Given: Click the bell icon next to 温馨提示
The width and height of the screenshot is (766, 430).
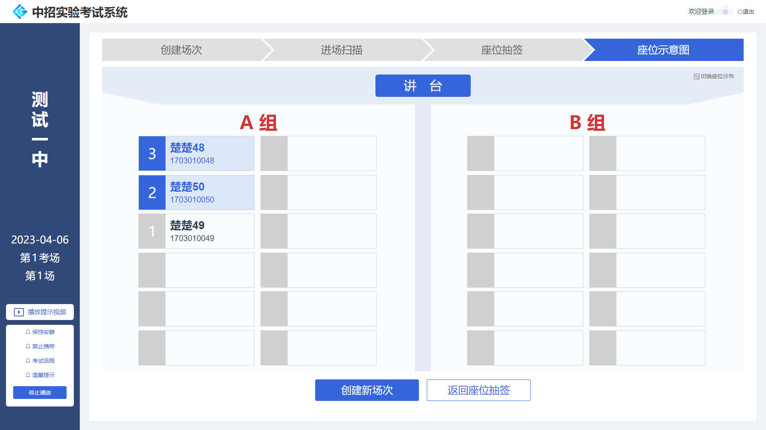Looking at the screenshot, I should pos(28,375).
